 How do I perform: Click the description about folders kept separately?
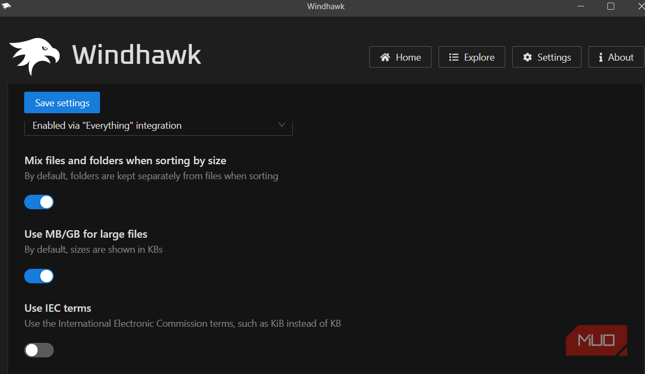tap(152, 175)
